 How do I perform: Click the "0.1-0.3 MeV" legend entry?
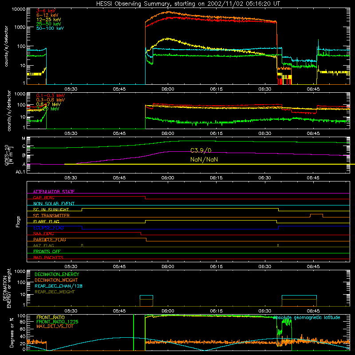coord(51,95)
